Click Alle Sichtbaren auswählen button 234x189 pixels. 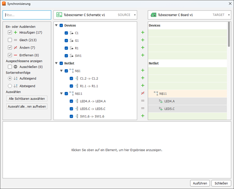27,99
